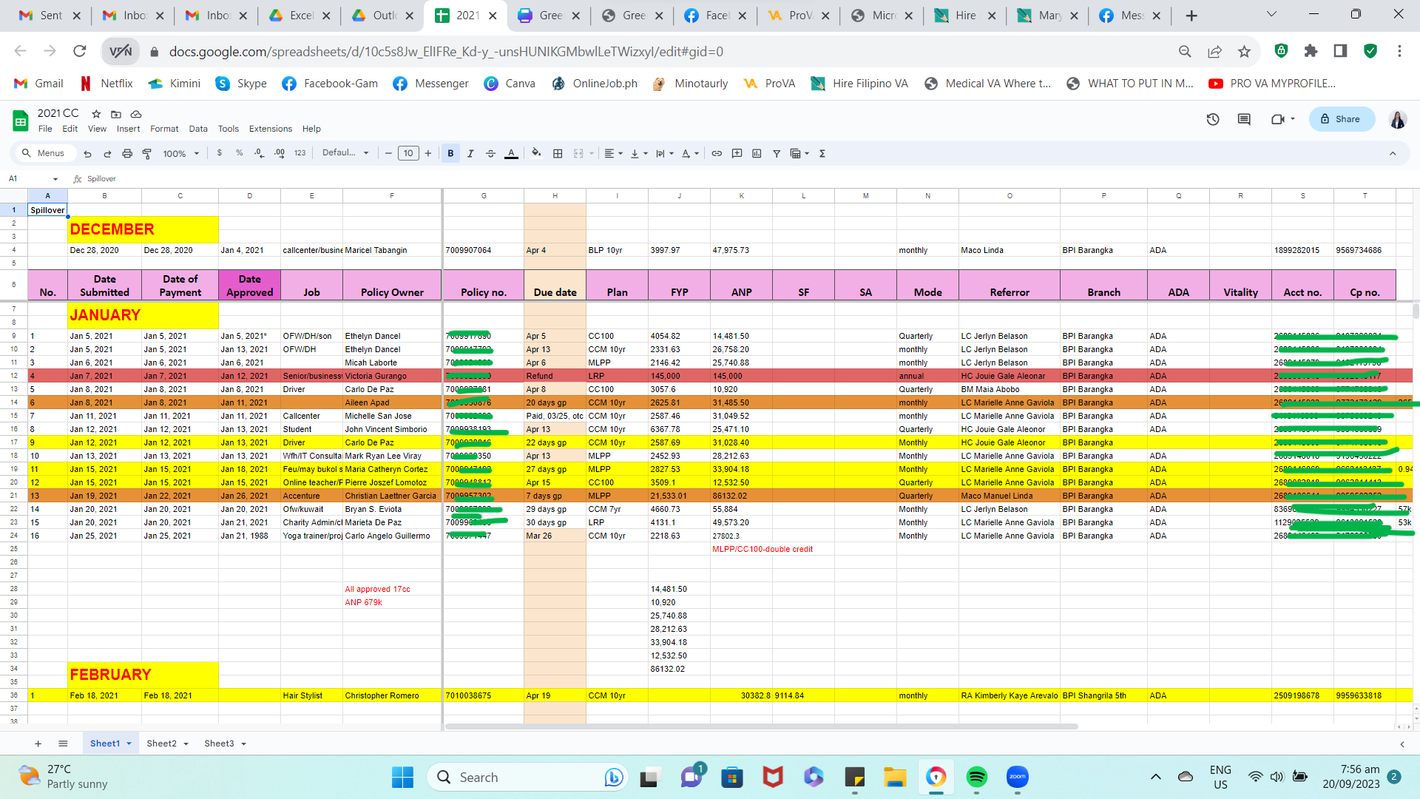Toggle bold formatting
This screenshot has height=799, width=1420.
(x=450, y=154)
